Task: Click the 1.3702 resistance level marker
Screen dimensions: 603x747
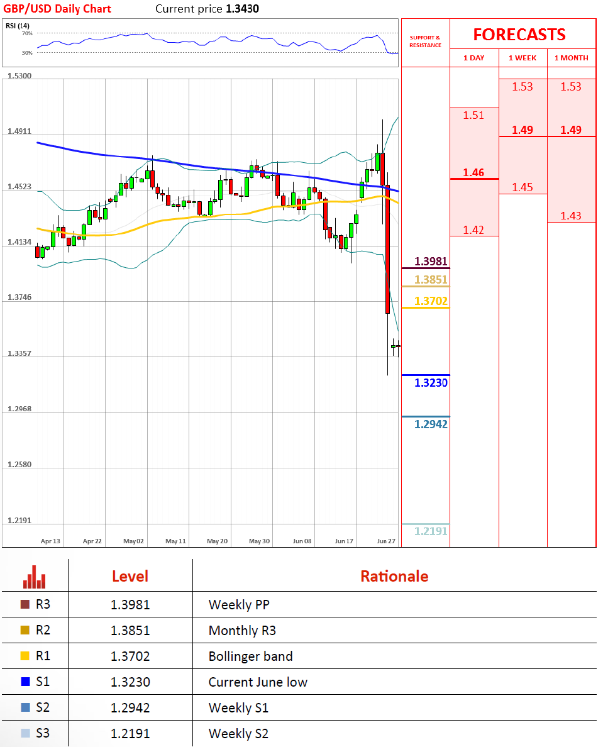Action: pyautogui.click(x=431, y=301)
